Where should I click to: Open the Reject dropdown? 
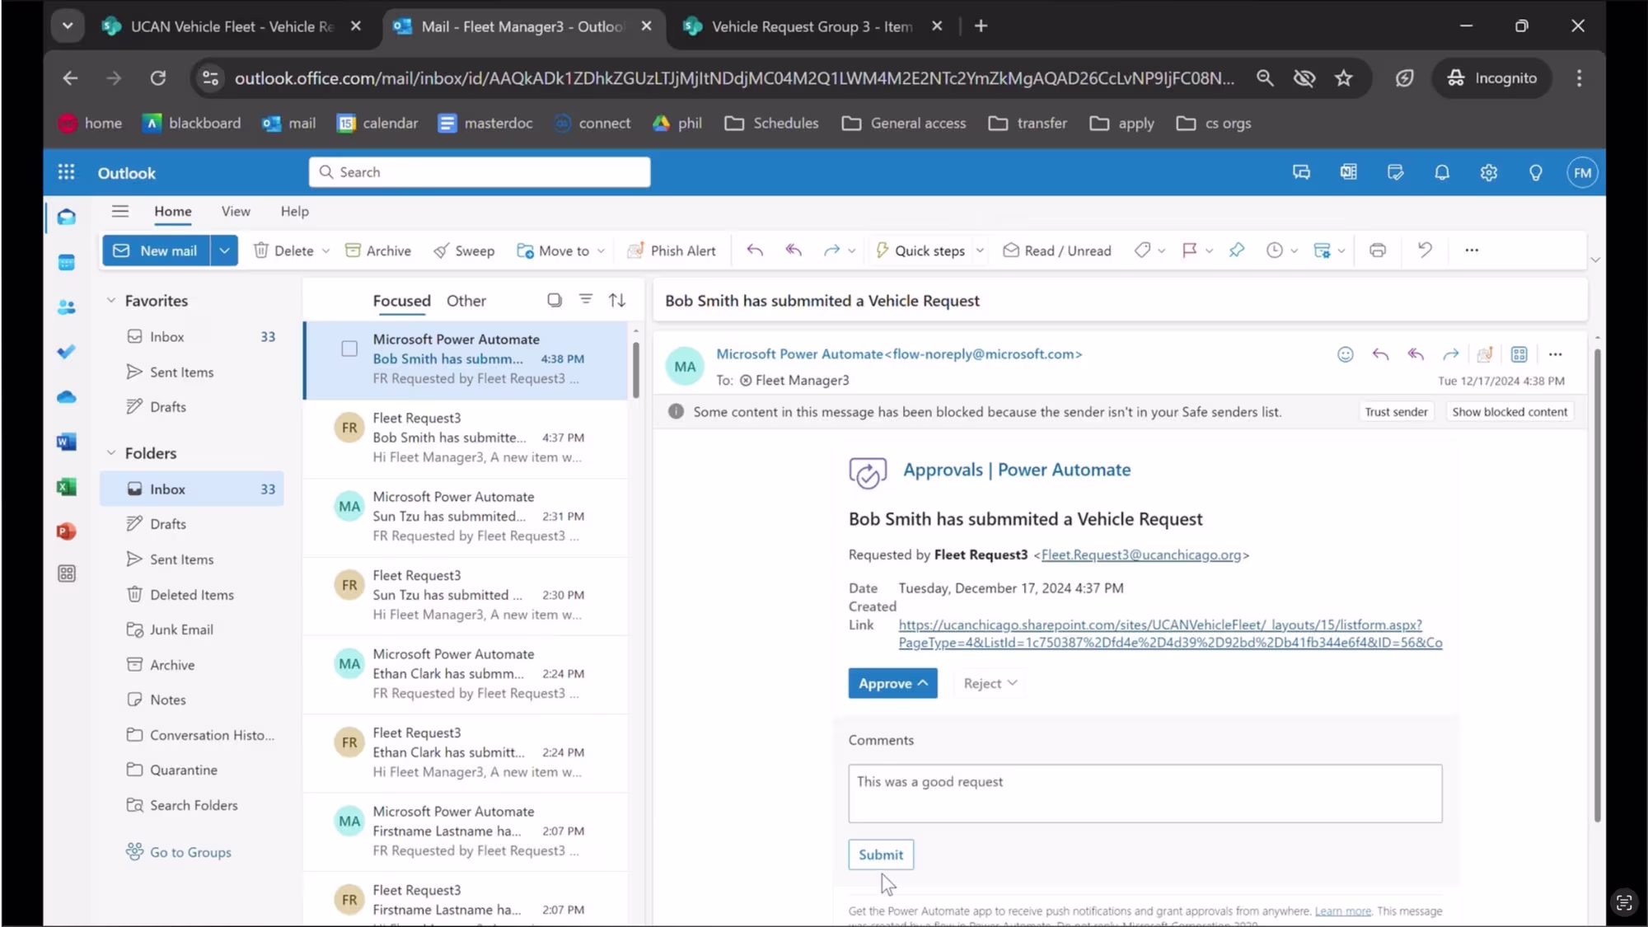point(990,683)
